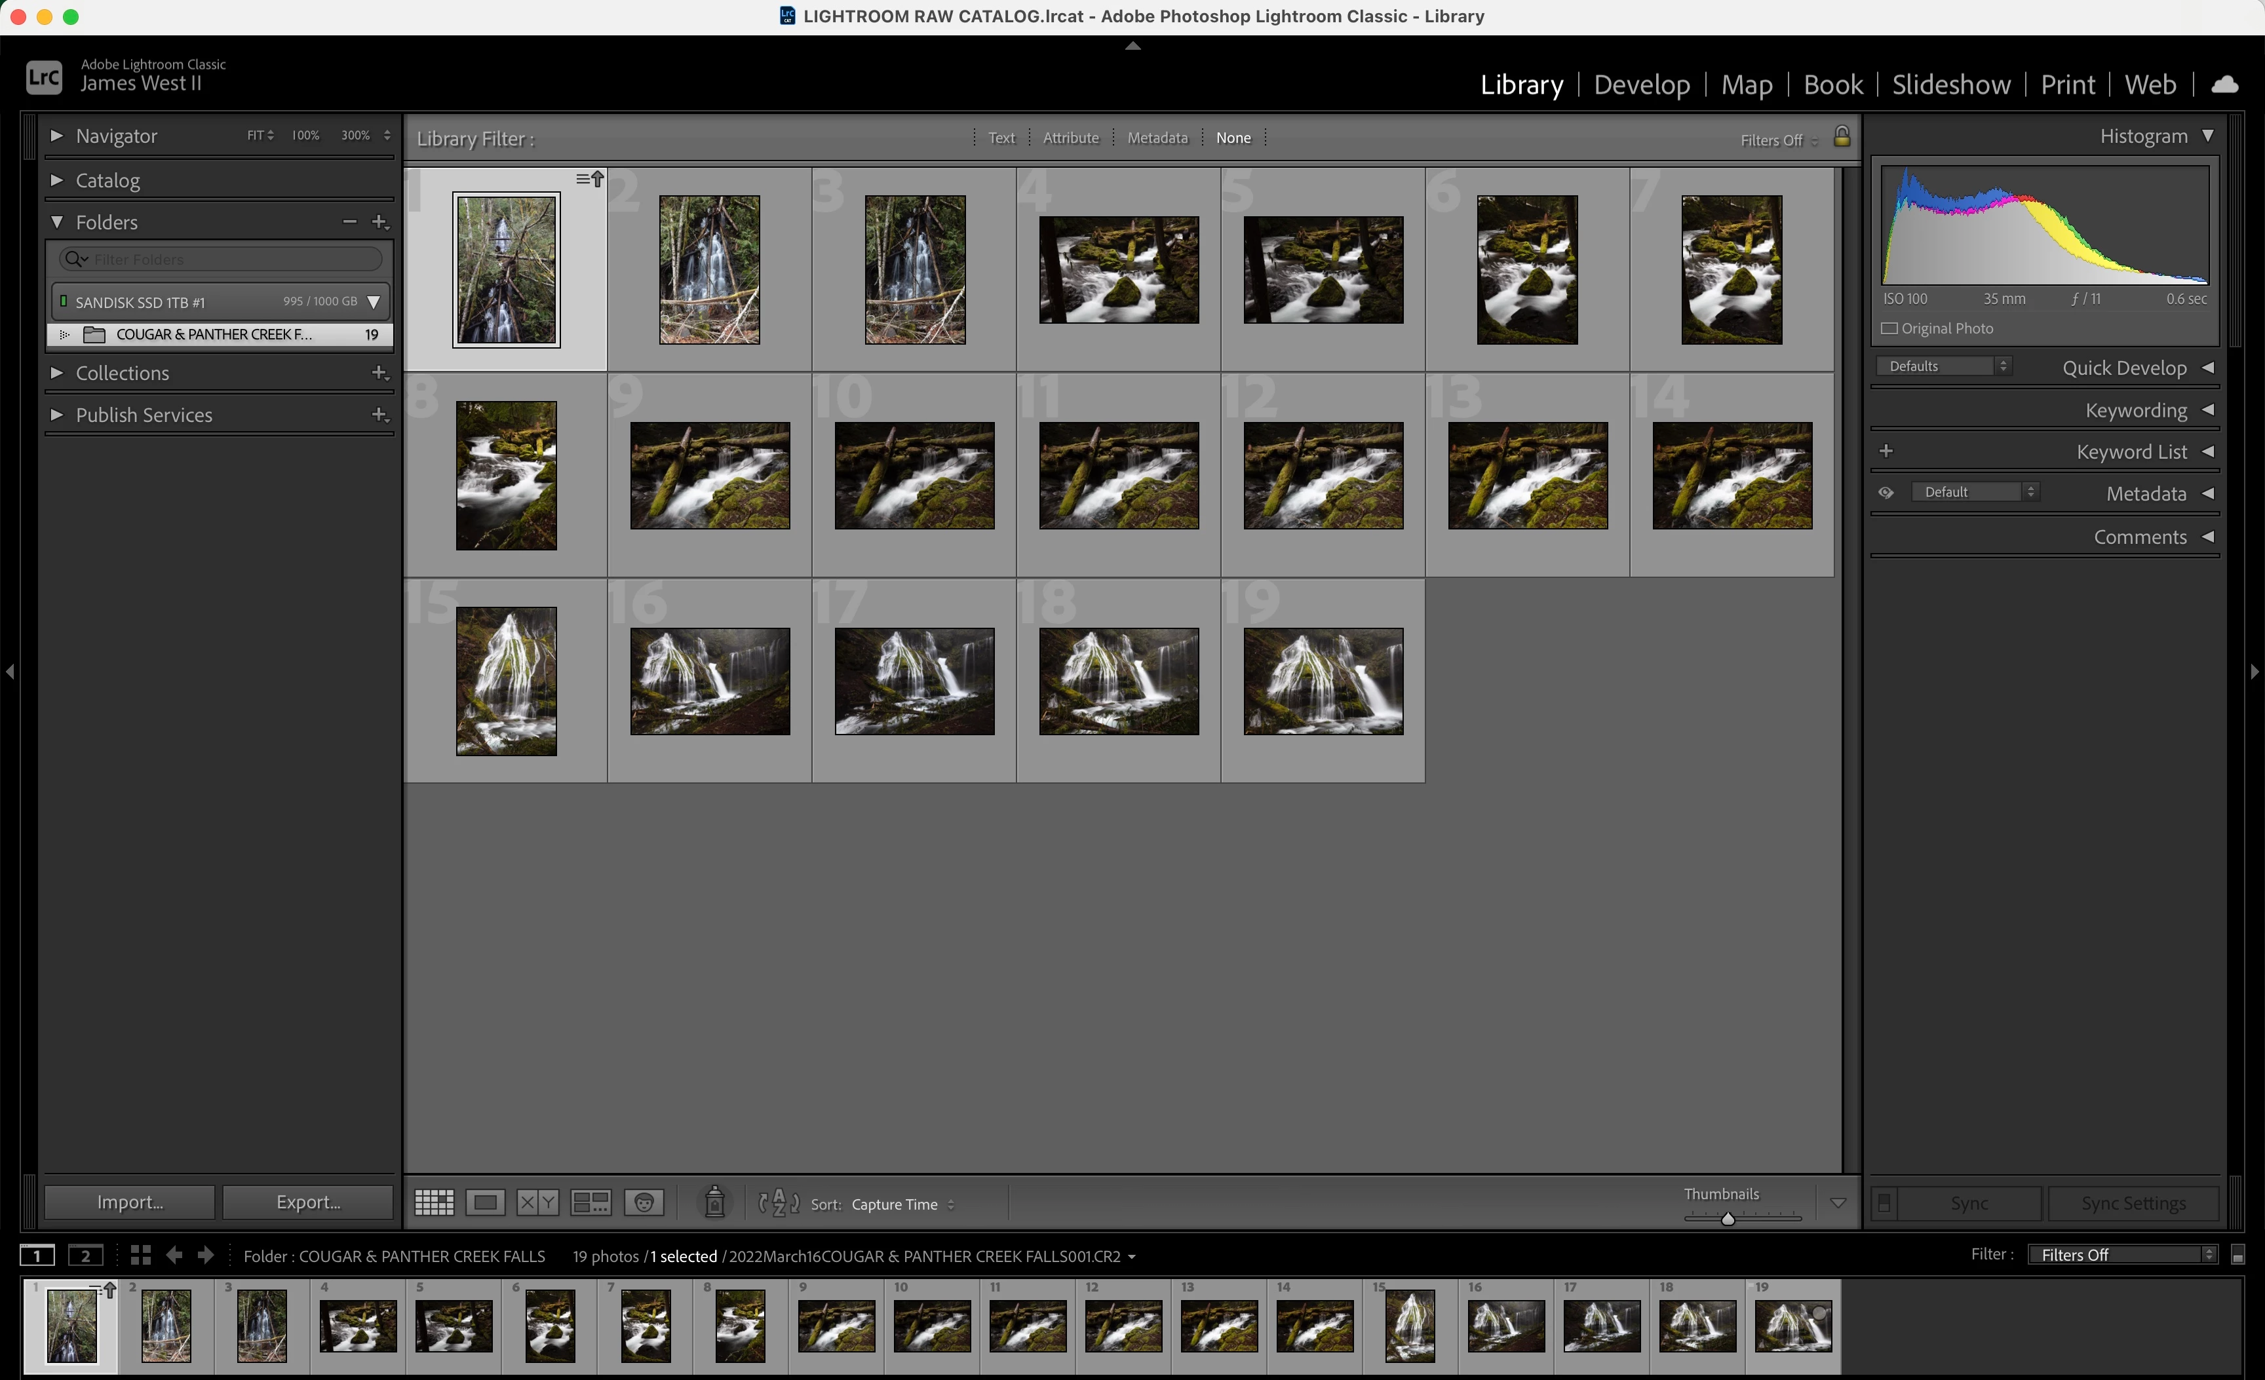This screenshot has height=1380, width=2265.
Task: Select the Painter spray can tool
Action: [714, 1202]
